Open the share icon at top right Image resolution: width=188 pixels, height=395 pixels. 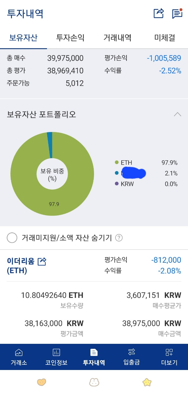pyautogui.click(x=158, y=13)
